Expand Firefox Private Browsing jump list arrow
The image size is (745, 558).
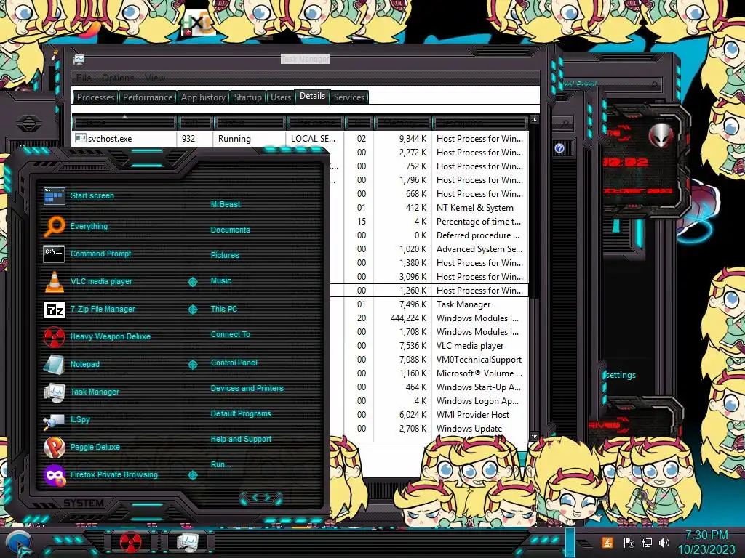click(x=192, y=475)
